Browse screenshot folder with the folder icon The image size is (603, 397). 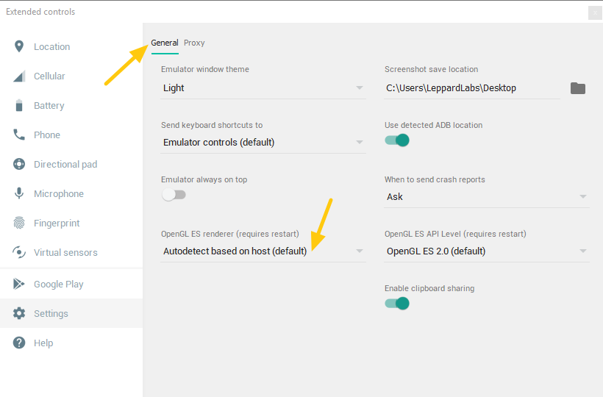pos(577,88)
